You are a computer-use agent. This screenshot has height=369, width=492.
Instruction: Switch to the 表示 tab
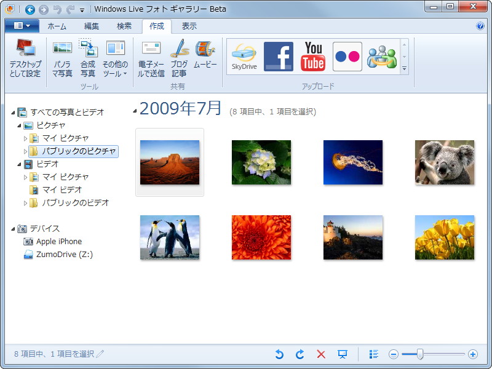click(189, 26)
